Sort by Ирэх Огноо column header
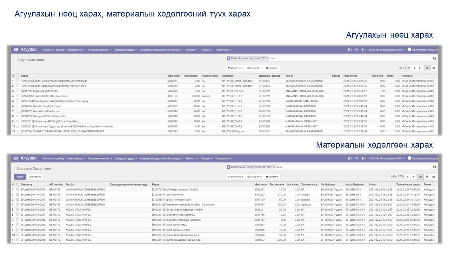The image size is (449, 253). pyautogui.click(x=350, y=76)
